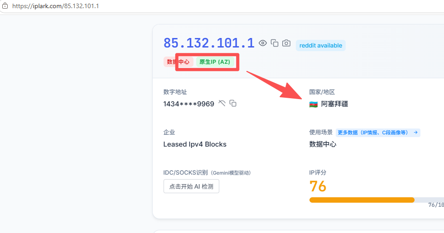This screenshot has width=444, height=233.
Task: Click the green 原生IP (AZ) tag
Action: (x=215, y=62)
